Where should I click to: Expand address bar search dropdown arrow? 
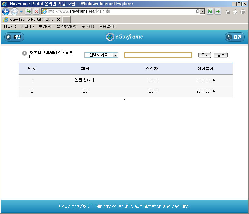click(202, 12)
